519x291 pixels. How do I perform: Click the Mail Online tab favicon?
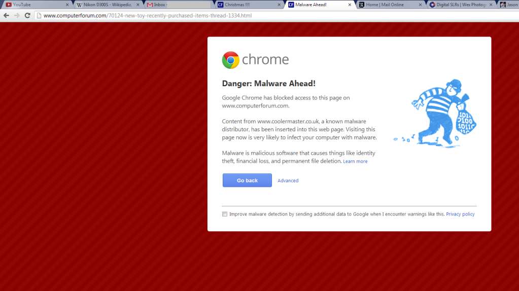click(362, 5)
